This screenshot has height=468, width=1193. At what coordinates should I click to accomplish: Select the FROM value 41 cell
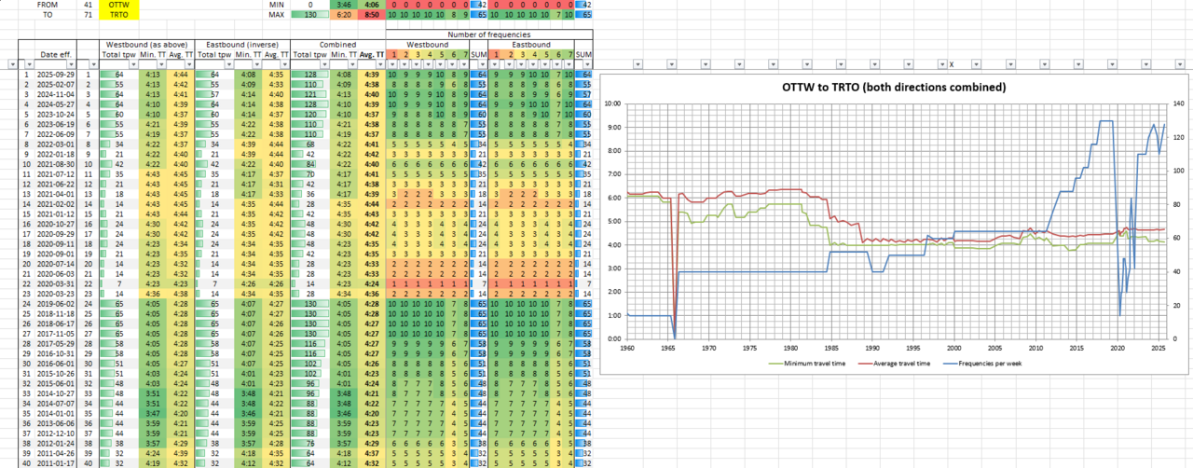click(x=88, y=5)
